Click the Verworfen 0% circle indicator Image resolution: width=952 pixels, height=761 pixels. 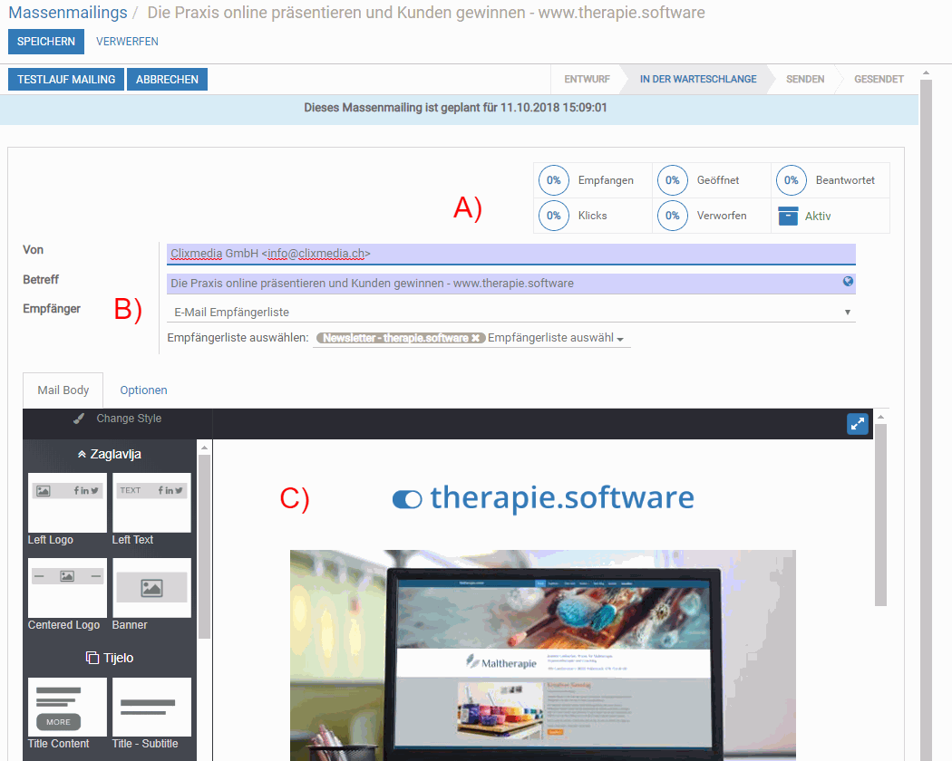tap(672, 216)
